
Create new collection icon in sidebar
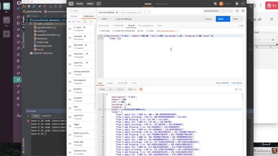pos(85,22)
